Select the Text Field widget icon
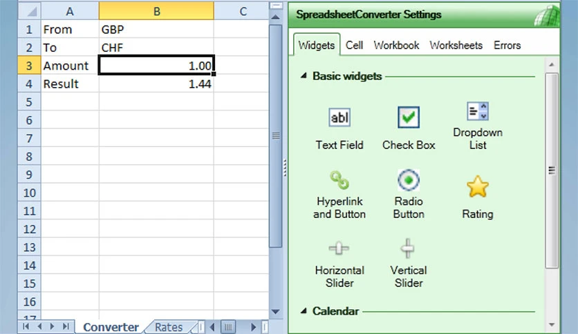 point(339,118)
